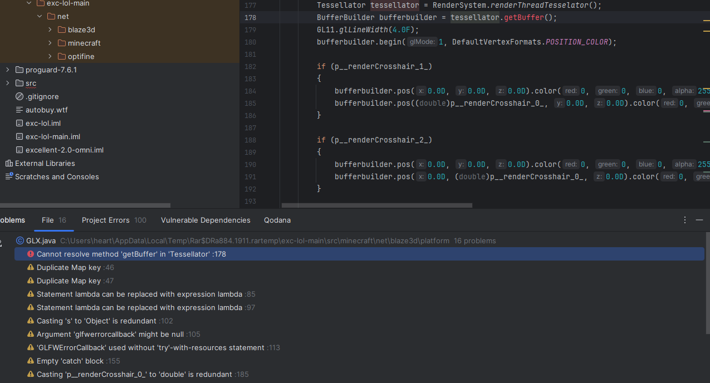Select redundant cast to double warning :185
The image size is (710, 383).
coord(360,374)
